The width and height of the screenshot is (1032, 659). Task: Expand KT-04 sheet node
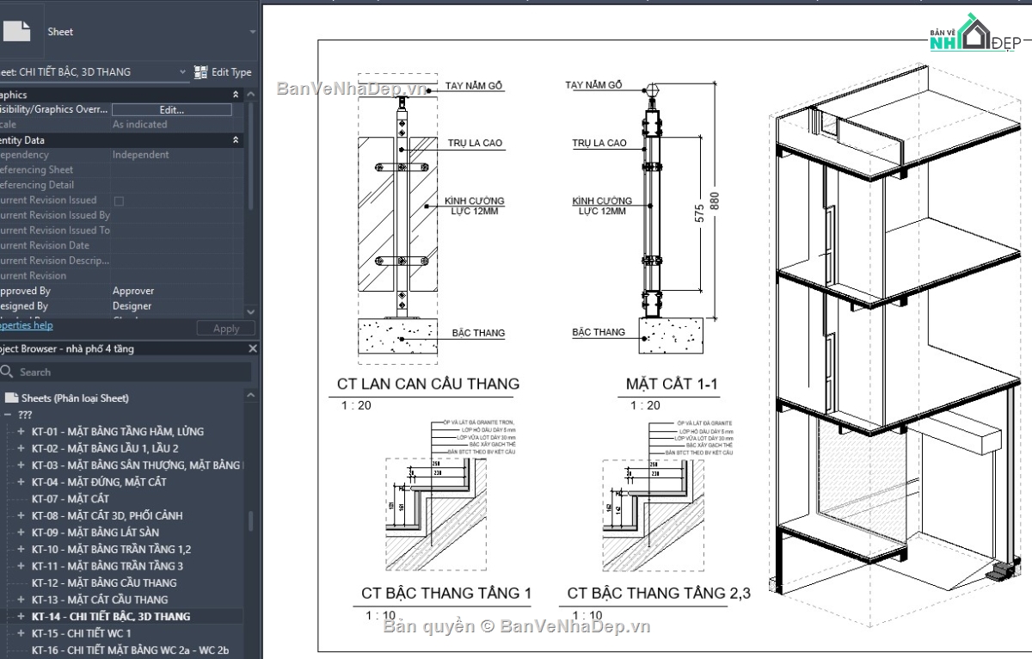(21, 482)
